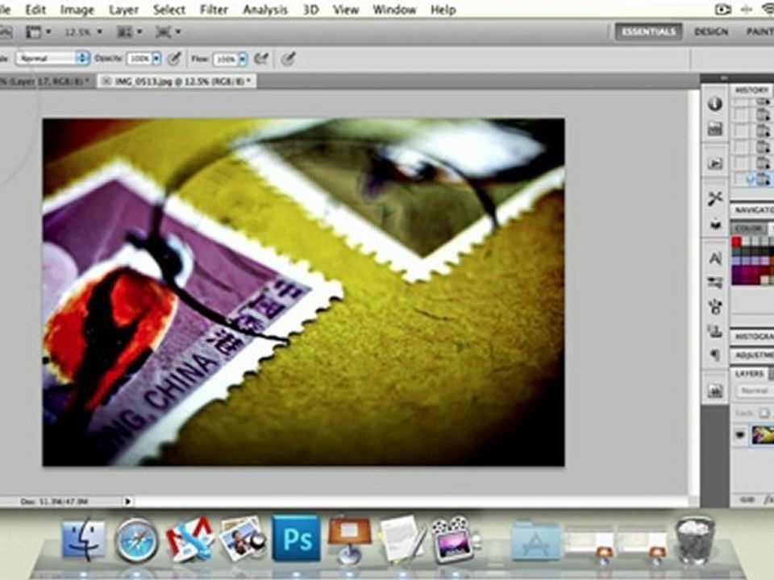Open the Image menu
Viewport: 774px width, 580px height.
(x=77, y=10)
